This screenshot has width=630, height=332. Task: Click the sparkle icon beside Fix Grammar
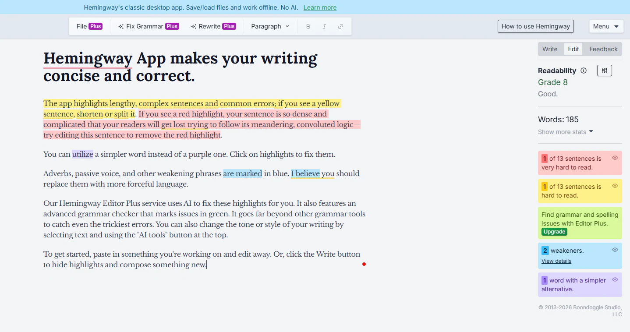(x=121, y=26)
